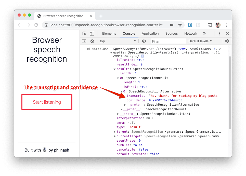This screenshot has height=176, width=246.
Task: Open the DevTools customize menu (three dots)
Action: [219, 33]
